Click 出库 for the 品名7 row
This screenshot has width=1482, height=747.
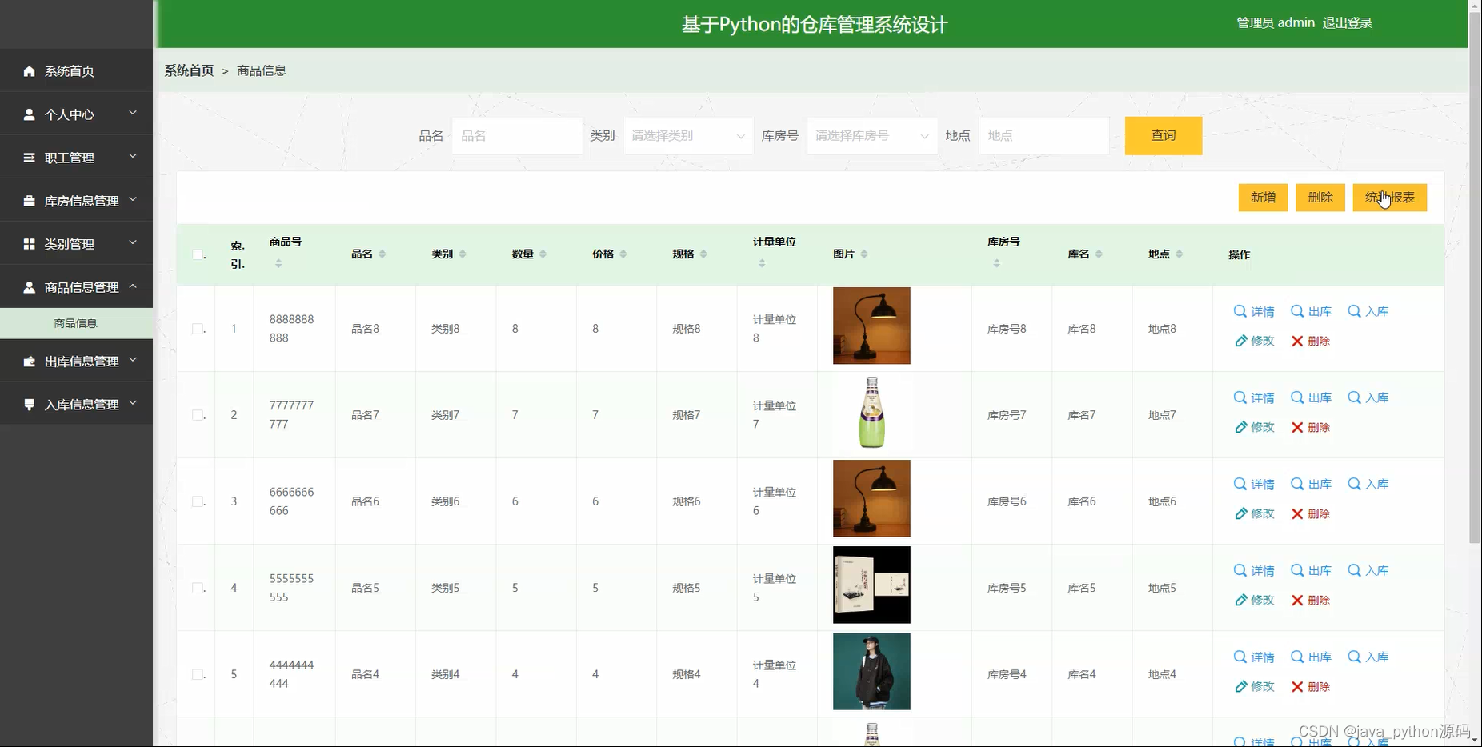1312,397
